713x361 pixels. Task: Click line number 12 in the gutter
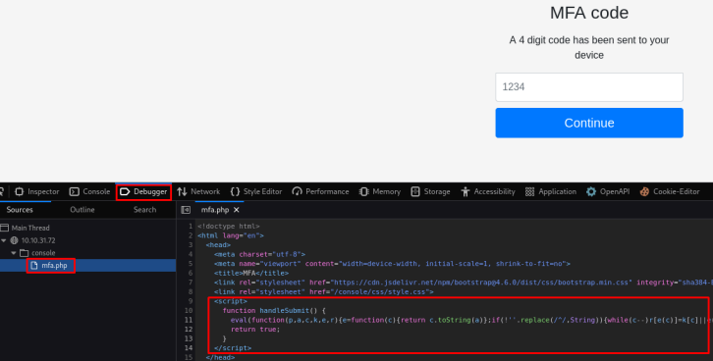(189, 330)
